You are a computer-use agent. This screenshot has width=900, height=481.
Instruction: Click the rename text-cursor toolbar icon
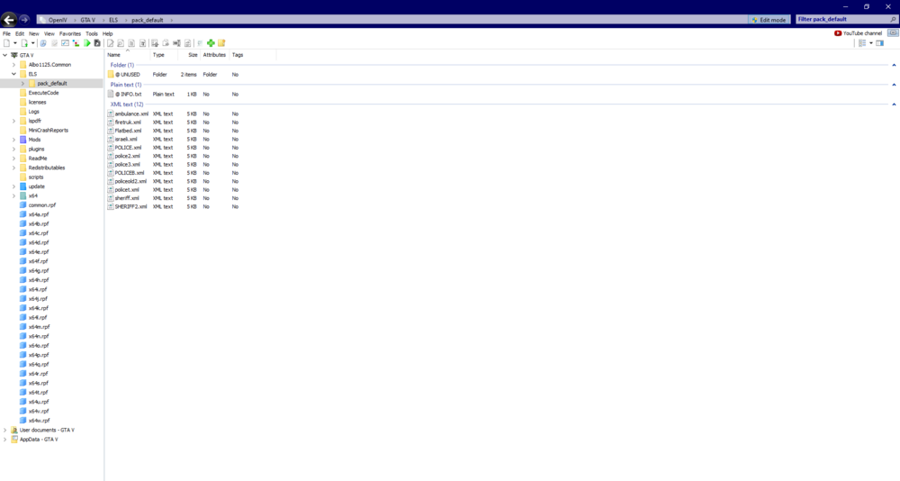tap(176, 43)
